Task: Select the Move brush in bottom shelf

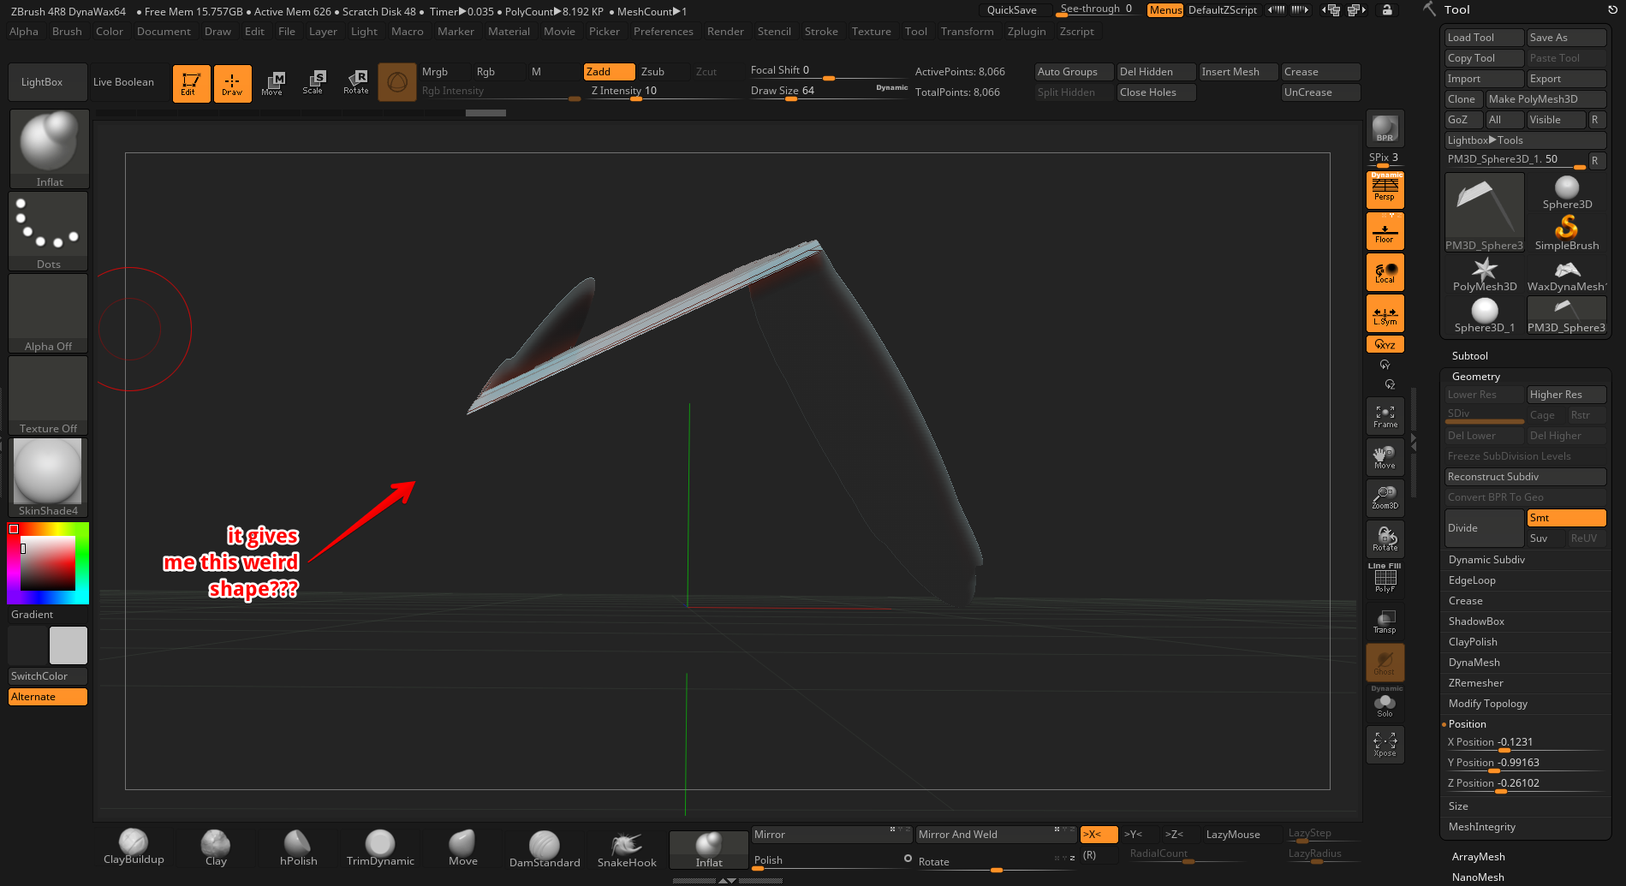Action: [x=462, y=847]
